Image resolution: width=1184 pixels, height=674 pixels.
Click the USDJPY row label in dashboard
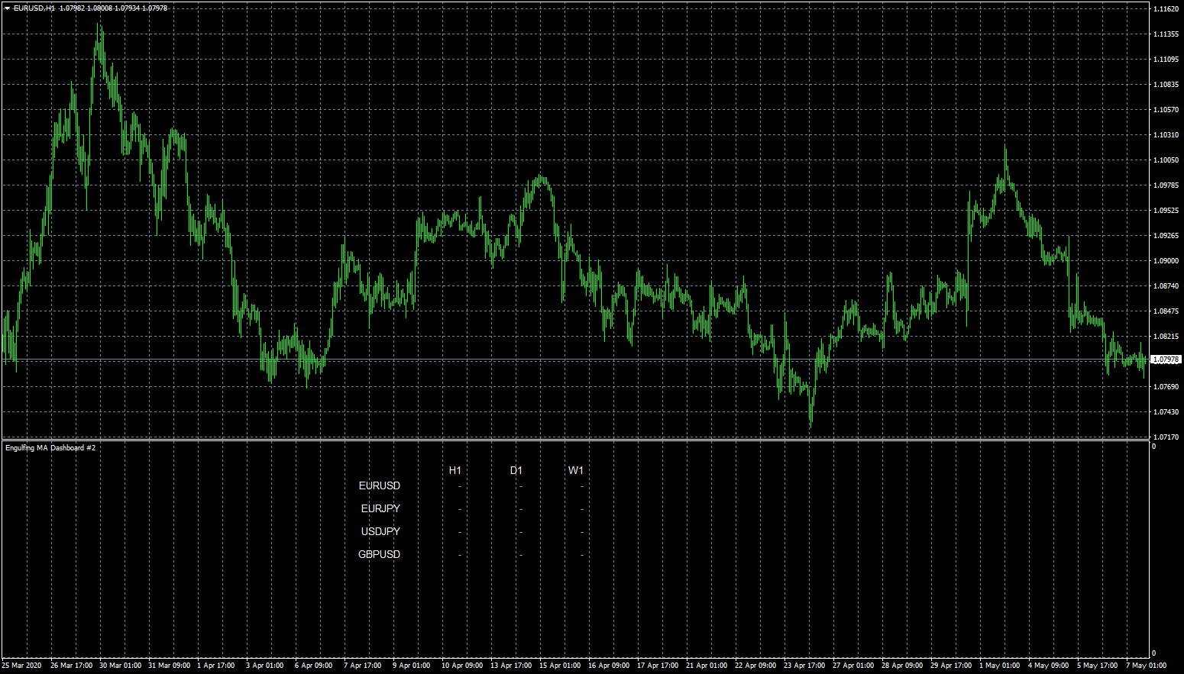[380, 531]
